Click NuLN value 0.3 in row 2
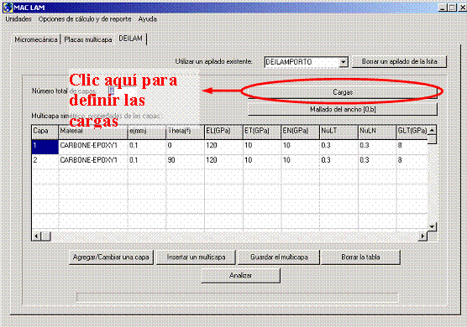The height and width of the screenshot is (327, 467). tap(377, 162)
